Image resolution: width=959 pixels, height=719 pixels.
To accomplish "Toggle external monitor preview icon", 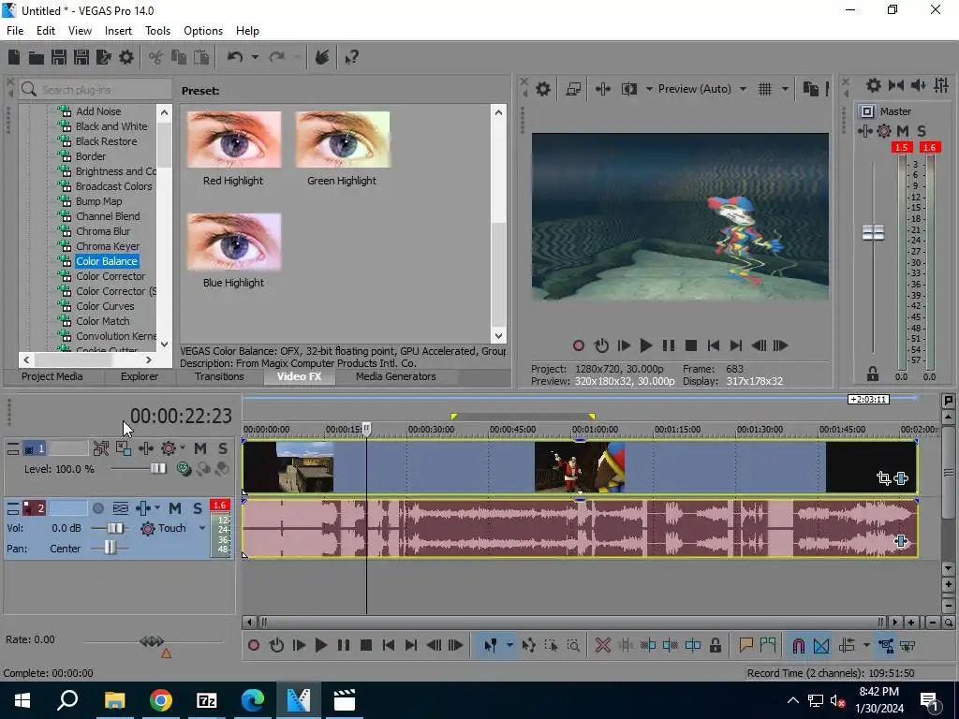I will pyautogui.click(x=573, y=89).
